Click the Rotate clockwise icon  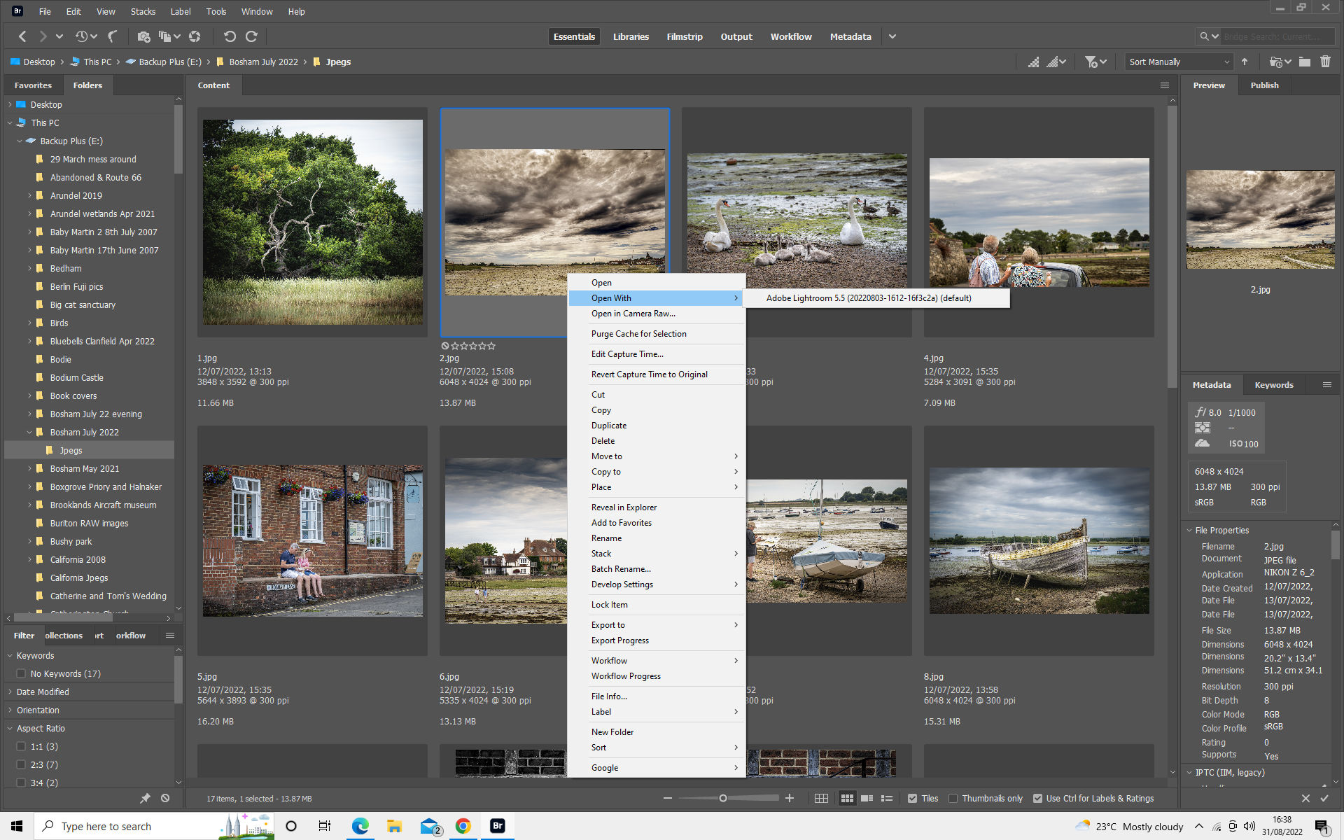(251, 36)
